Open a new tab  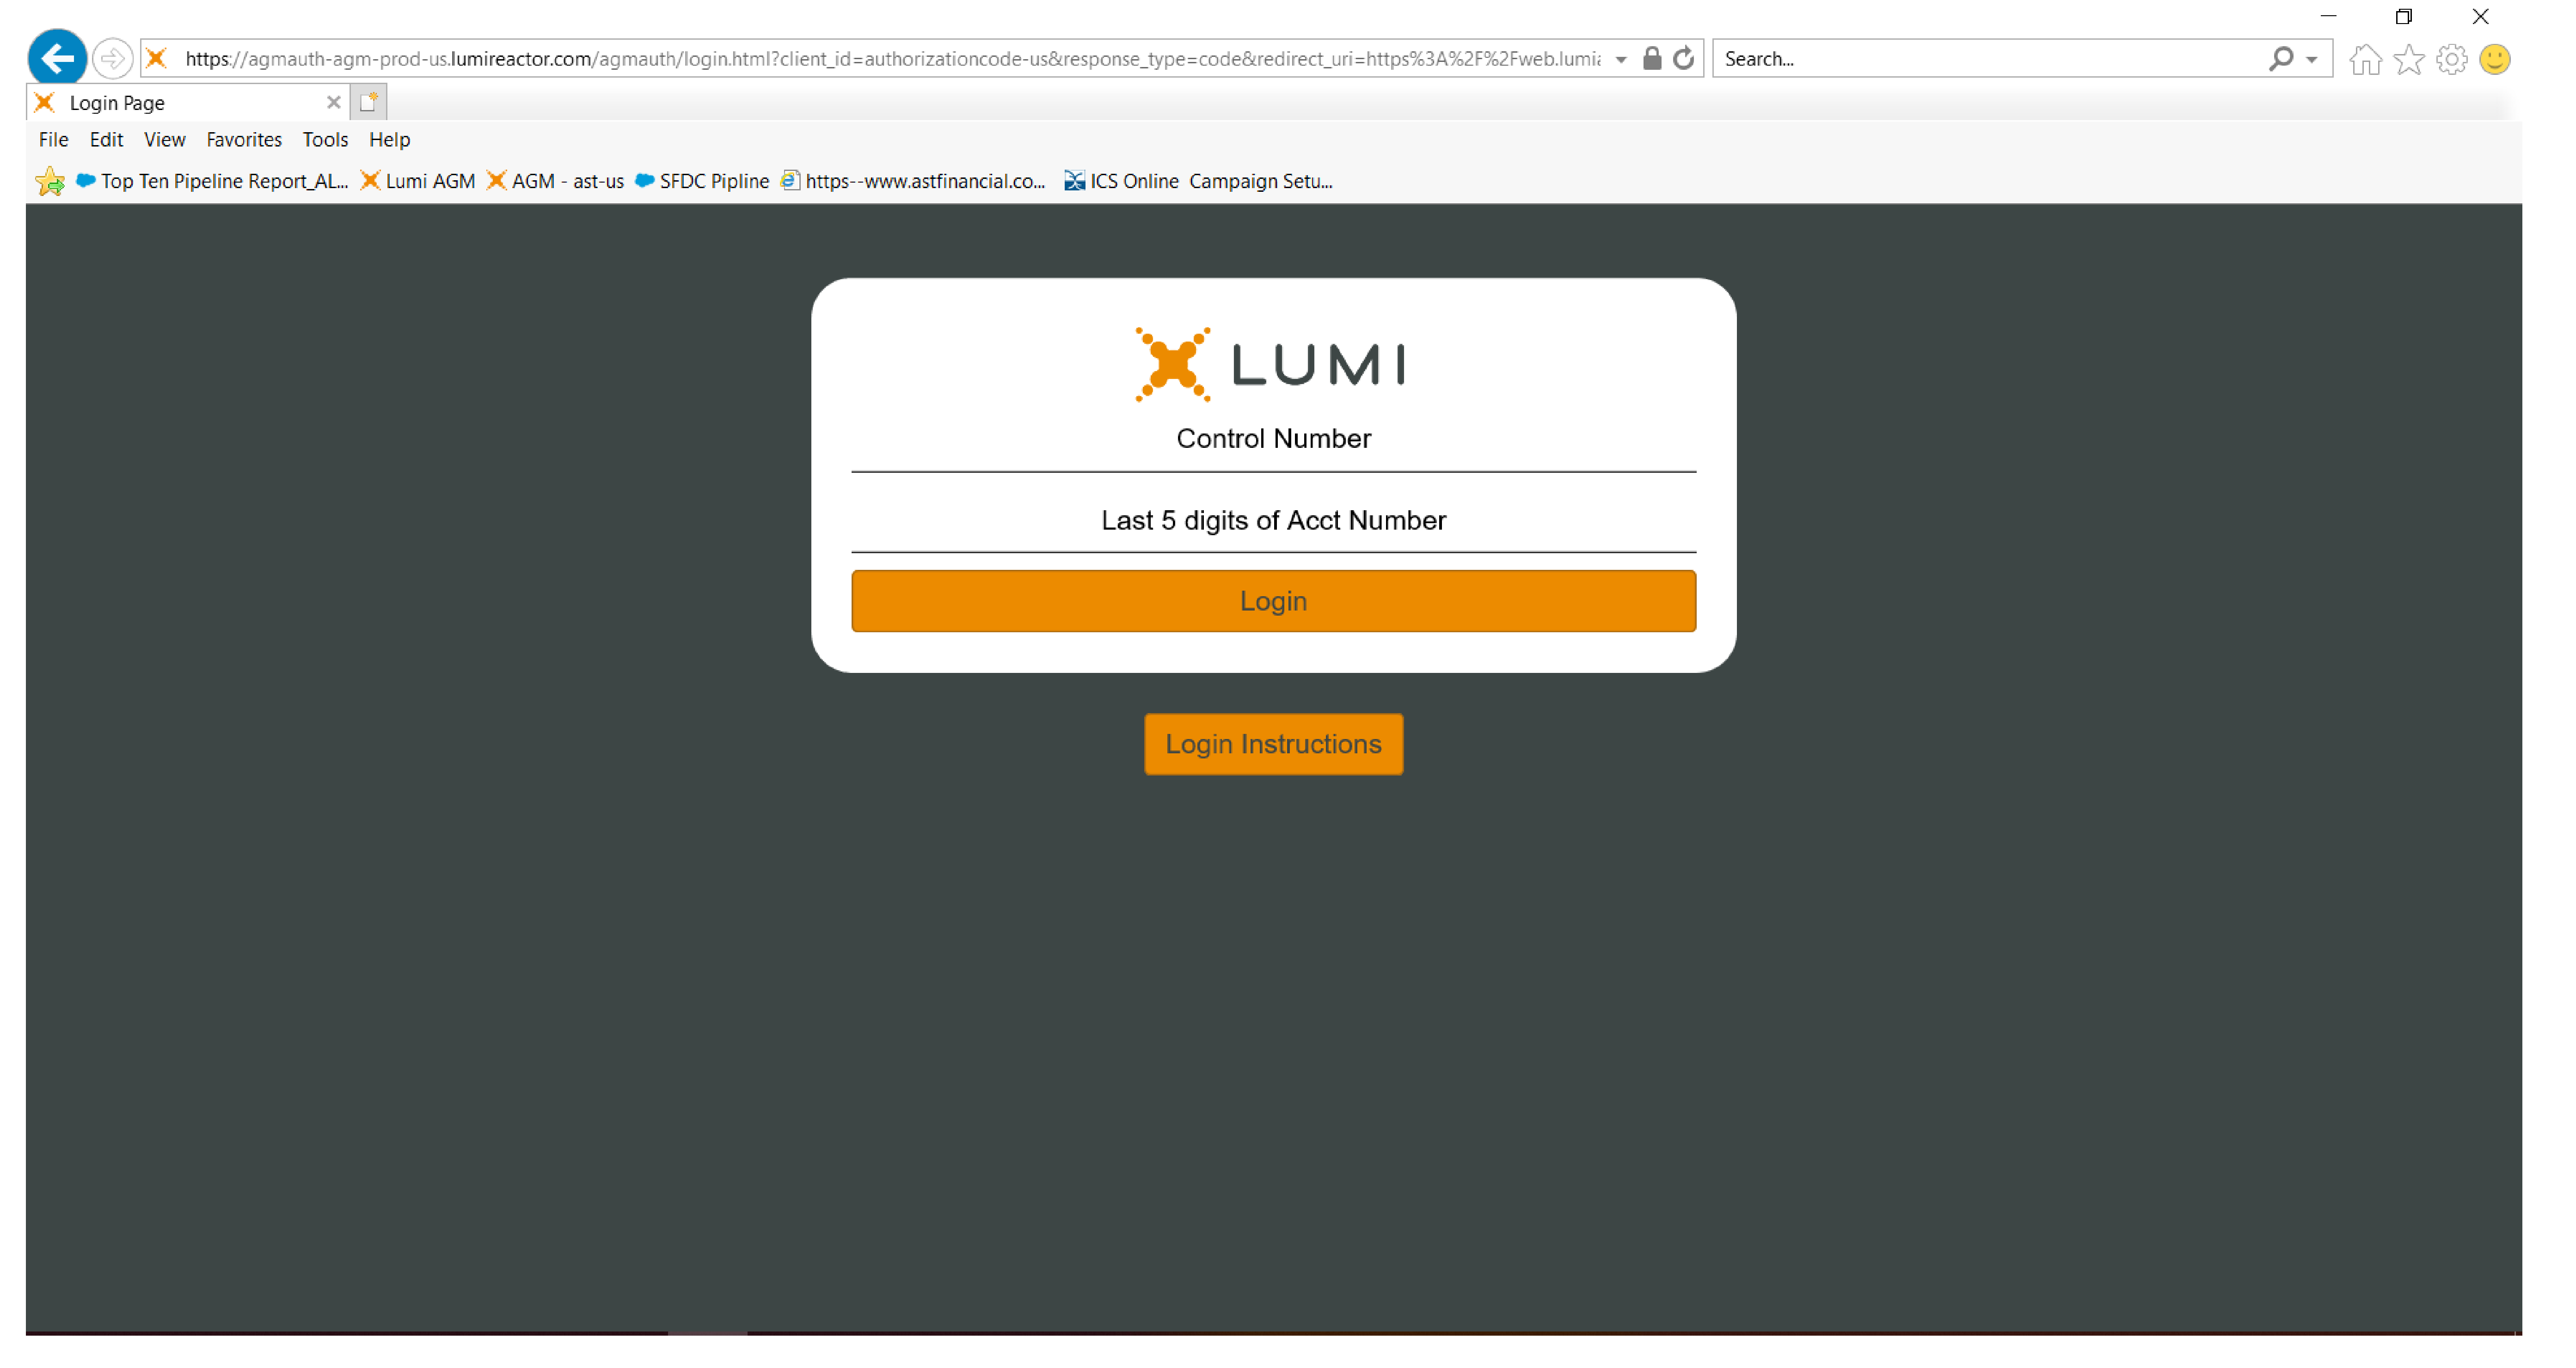coord(369,102)
